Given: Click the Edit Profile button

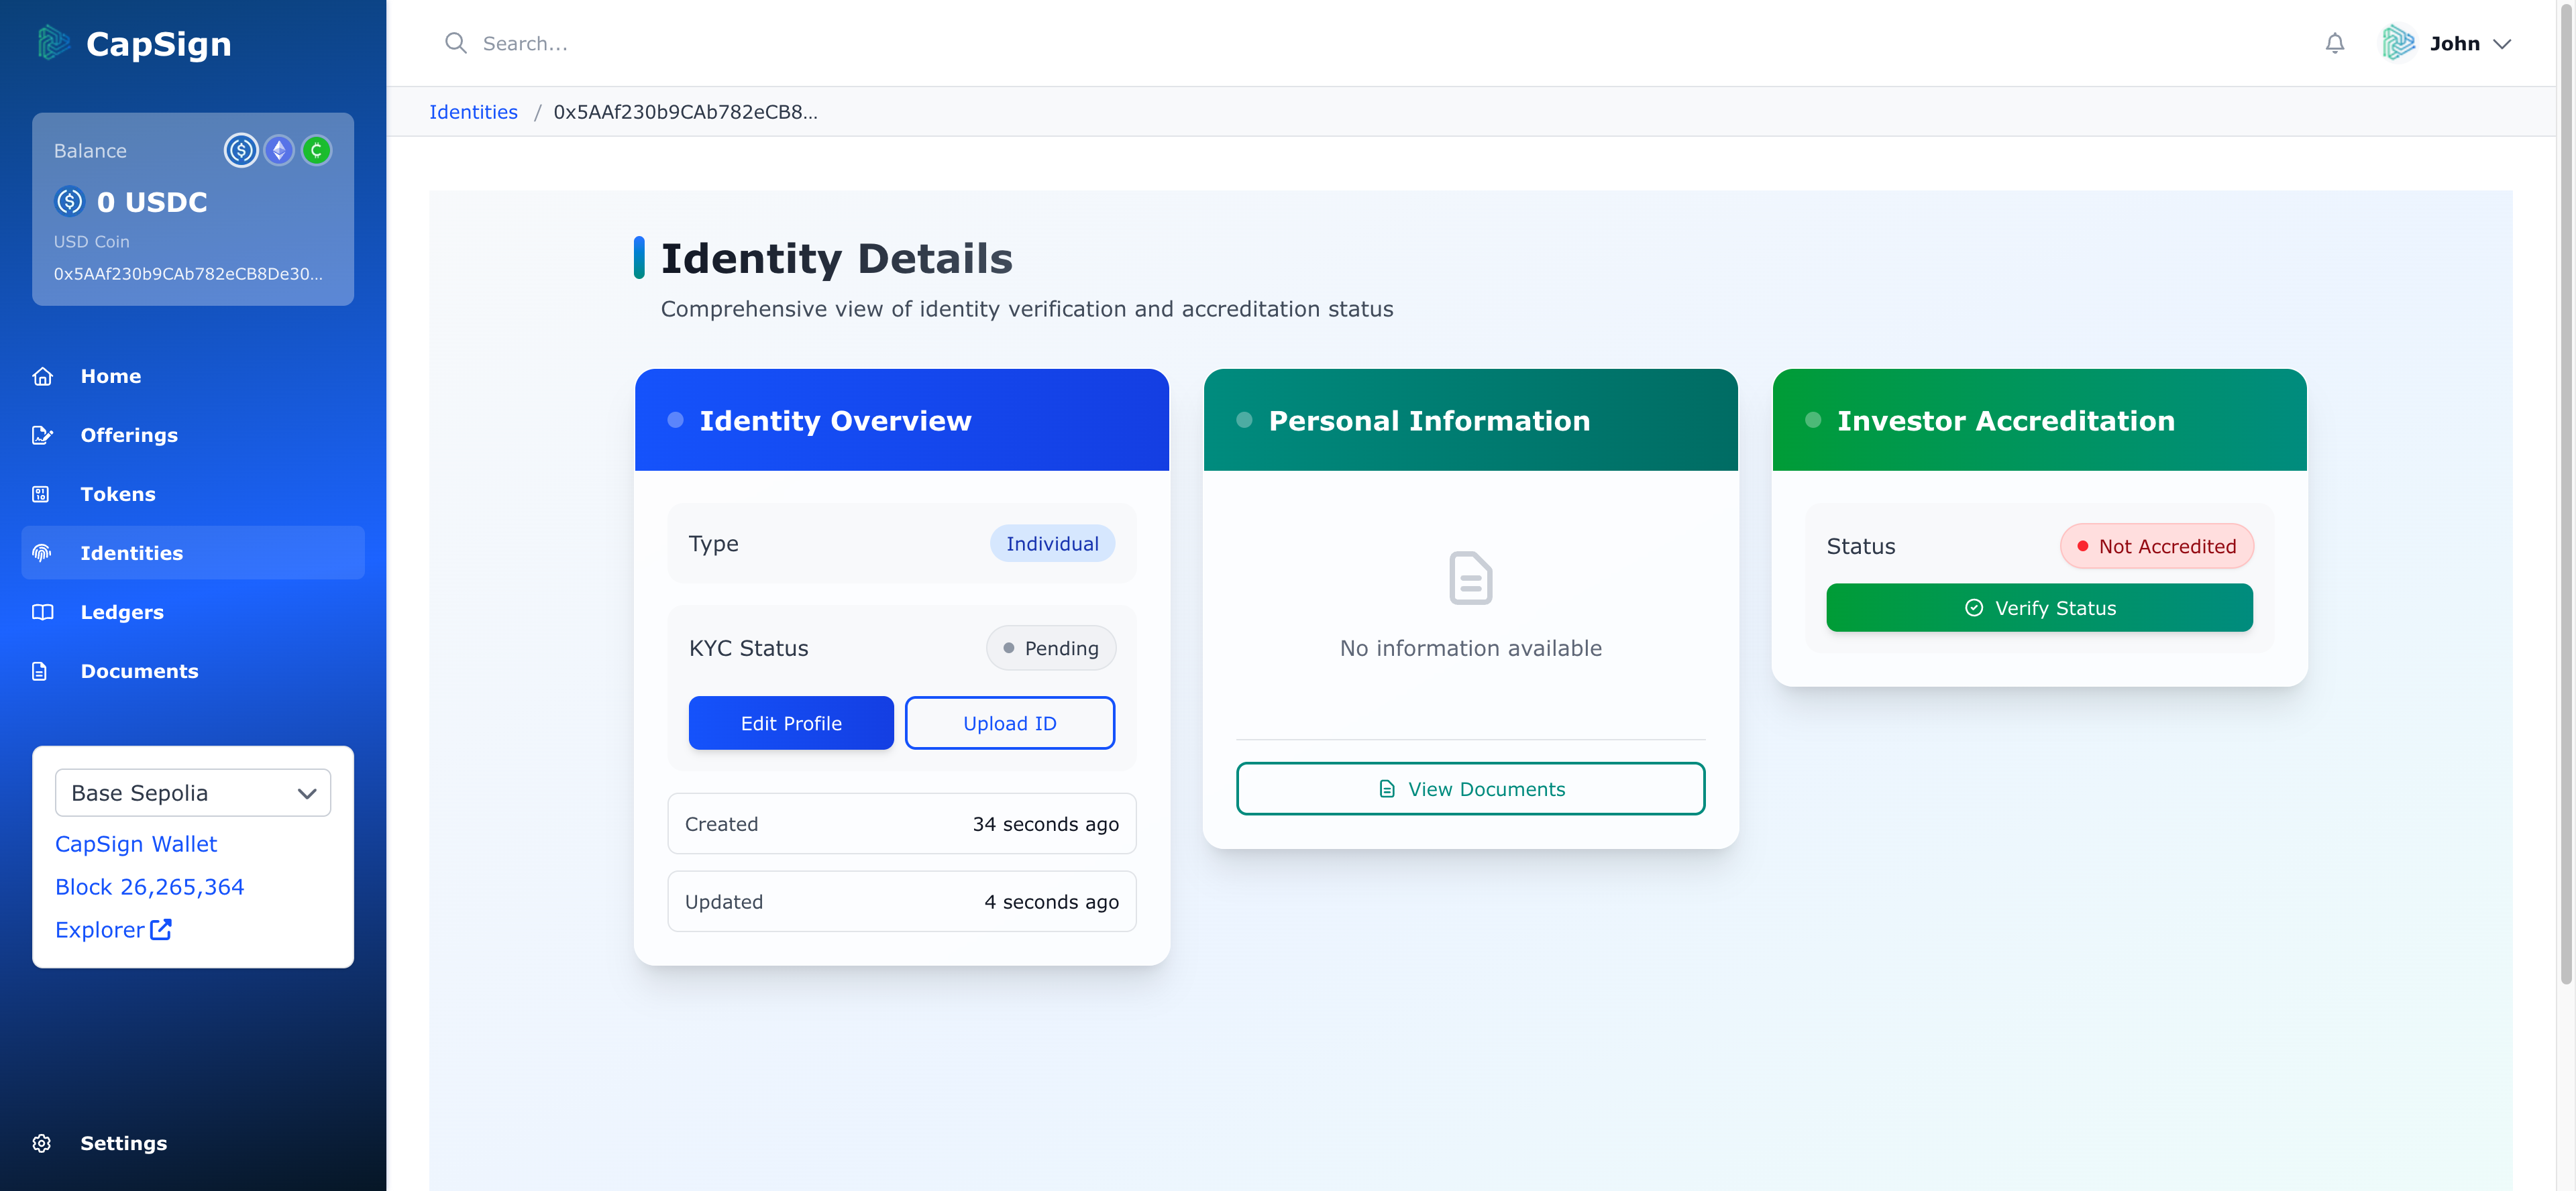Looking at the screenshot, I should click(x=791, y=723).
